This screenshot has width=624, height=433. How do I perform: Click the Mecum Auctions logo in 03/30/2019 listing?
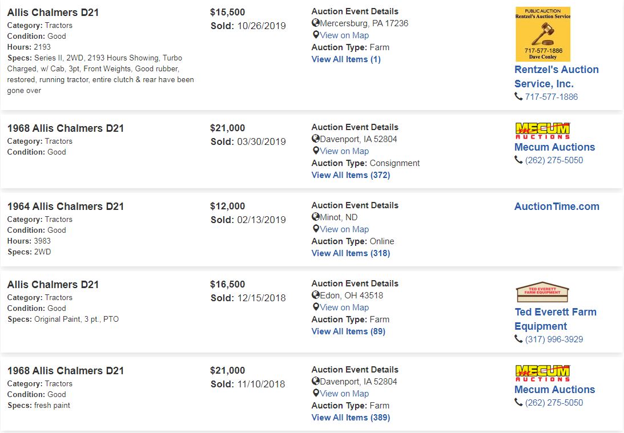tap(543, 131)
